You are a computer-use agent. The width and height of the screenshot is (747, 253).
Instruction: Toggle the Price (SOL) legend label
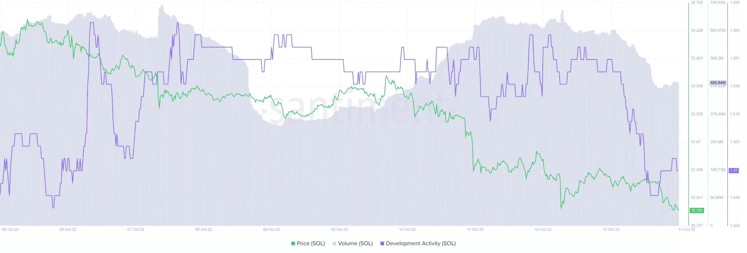(310, 244)
